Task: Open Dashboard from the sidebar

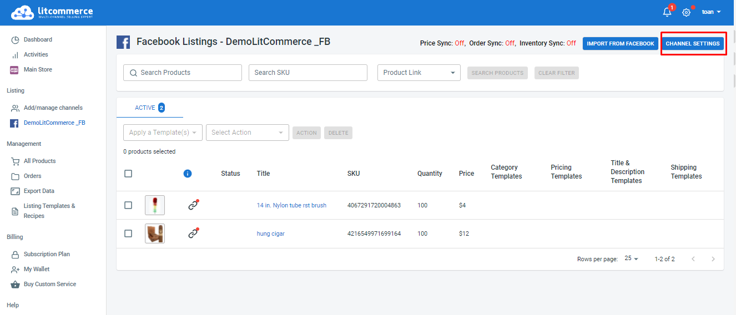Action: point(38,40)
